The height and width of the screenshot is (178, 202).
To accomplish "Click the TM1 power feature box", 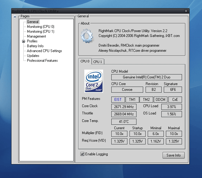I will pos(132,100).
